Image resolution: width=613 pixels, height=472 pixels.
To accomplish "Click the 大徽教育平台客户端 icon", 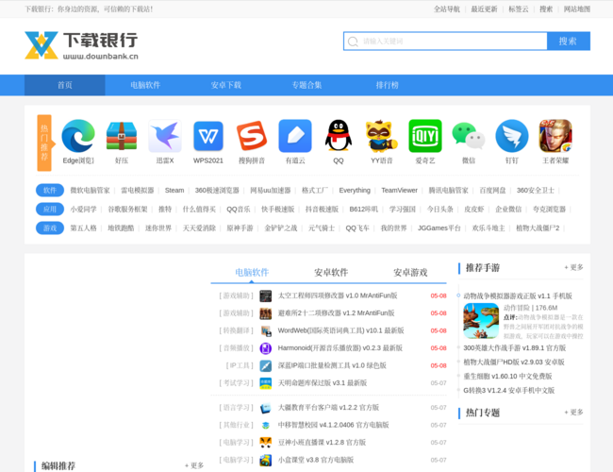I will 265,408.
